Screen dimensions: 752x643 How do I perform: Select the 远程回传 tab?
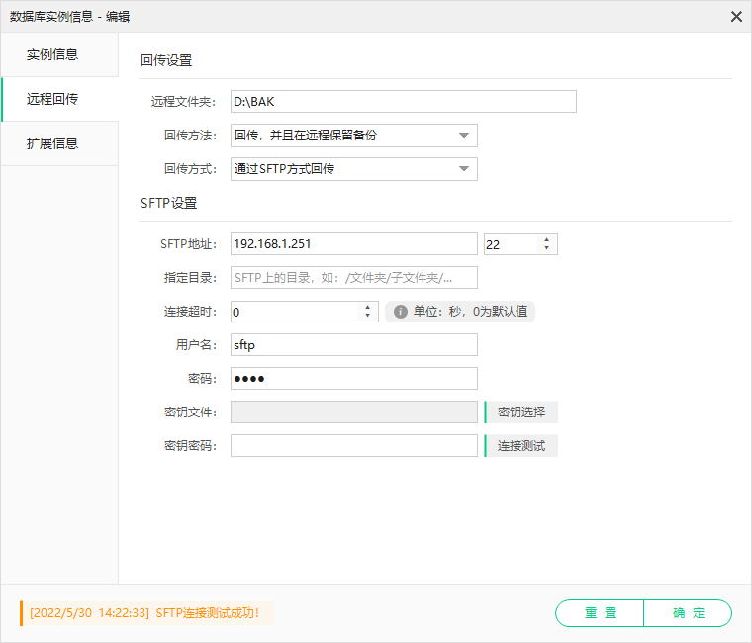pyautogui.click(x=59, y=99)
